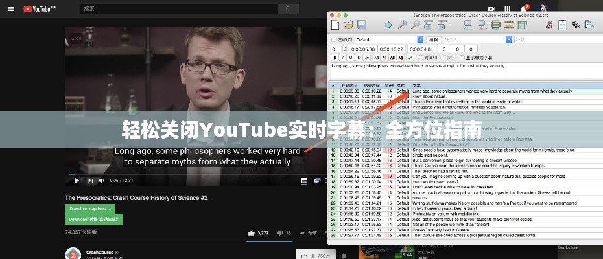603x259 pixels.
Task: Save subtitles with the floppy disk icon
Action: tap(362, 25)
